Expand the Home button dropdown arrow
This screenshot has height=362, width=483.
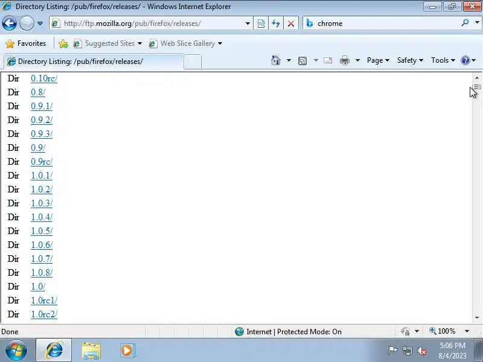click(289, 60)
